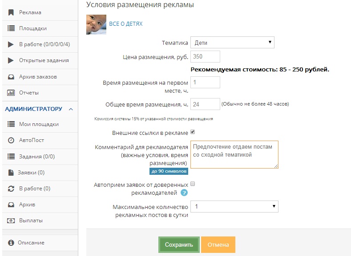Click the inbox icon for Архив заказов
Image resolution: width=351 pixels, height=256 pixels.
[x=11, y=77]
